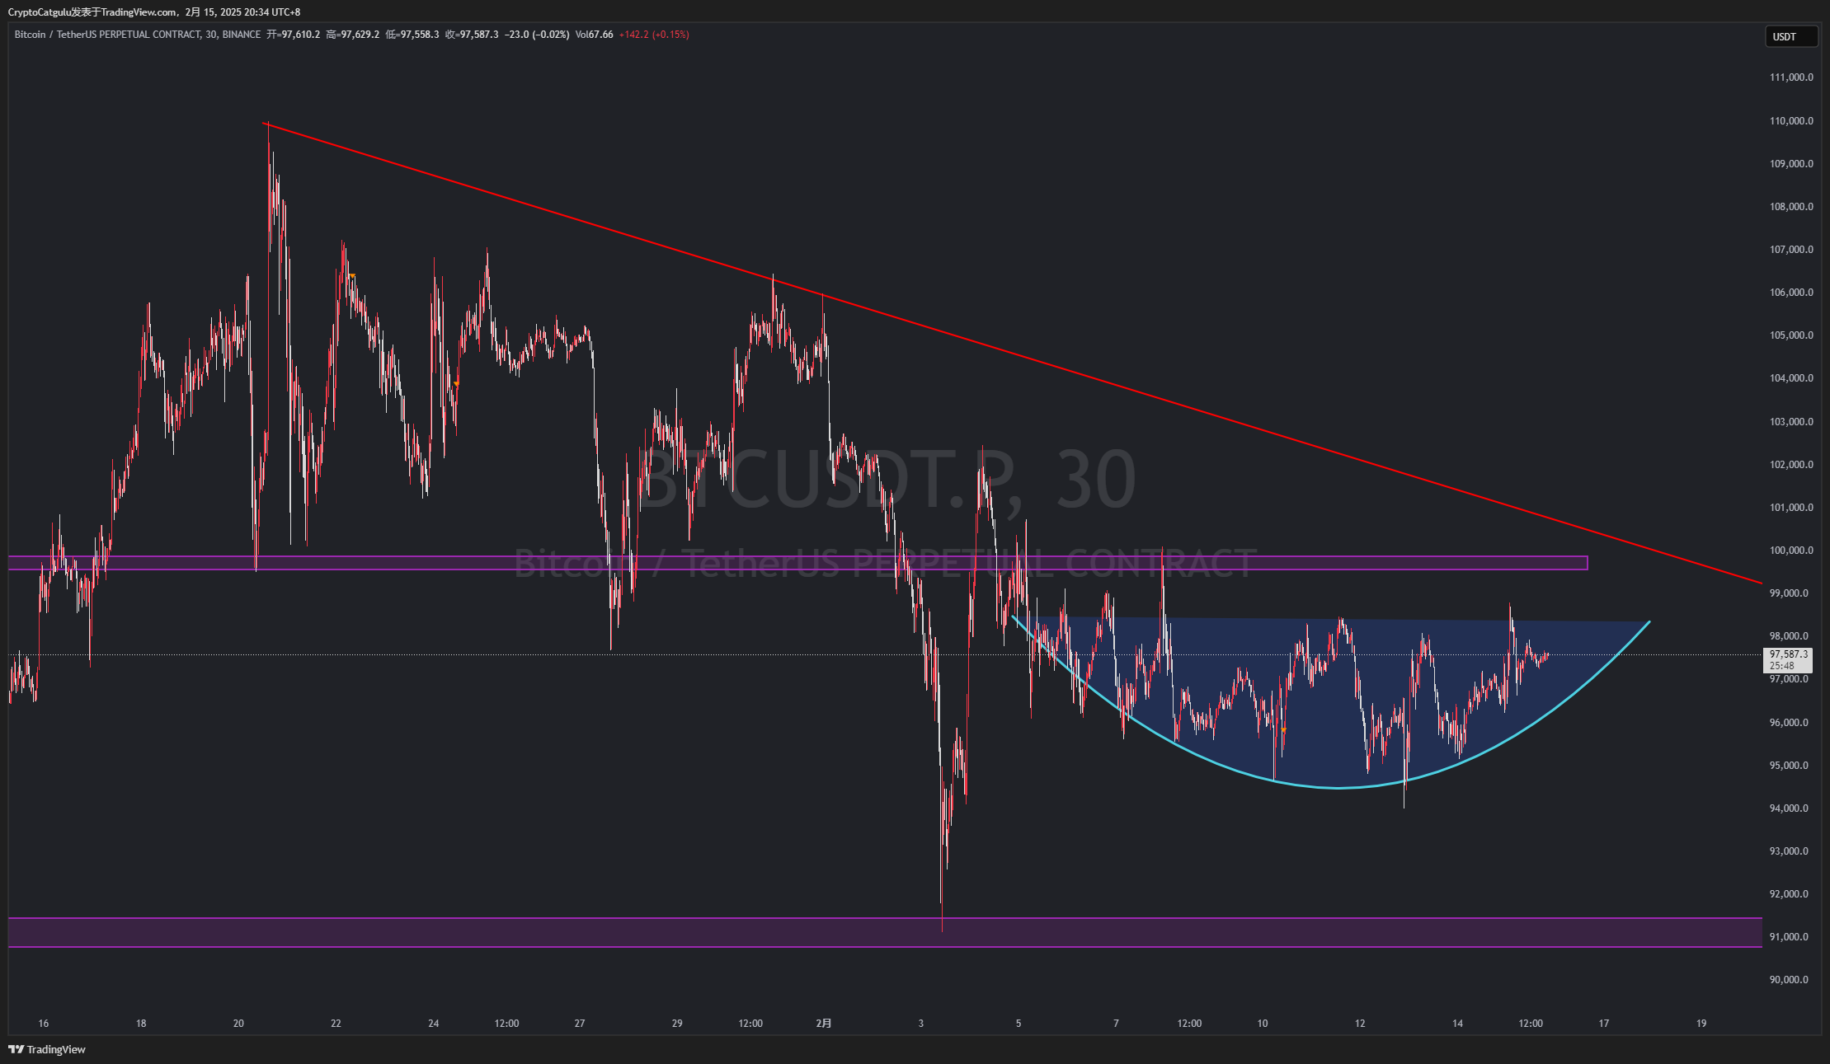Click the TradingView logo at bottom left

pos(47,1049)
